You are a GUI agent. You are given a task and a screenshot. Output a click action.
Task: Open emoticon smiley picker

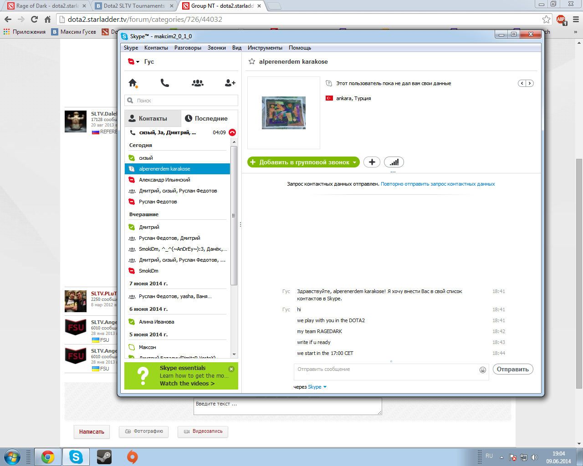point(483,370)
